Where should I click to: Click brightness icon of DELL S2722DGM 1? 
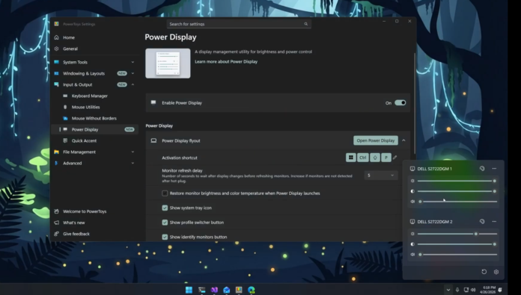coord(412,181)
